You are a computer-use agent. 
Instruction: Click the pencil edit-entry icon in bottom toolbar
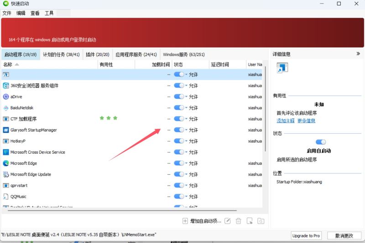(227, 221)
